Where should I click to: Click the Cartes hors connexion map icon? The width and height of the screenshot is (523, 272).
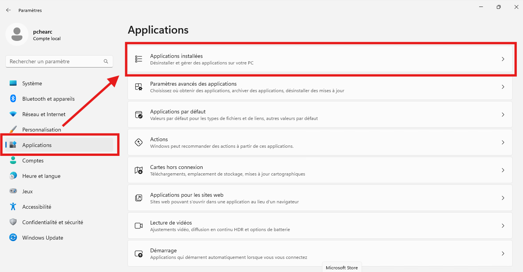[139, 170]
